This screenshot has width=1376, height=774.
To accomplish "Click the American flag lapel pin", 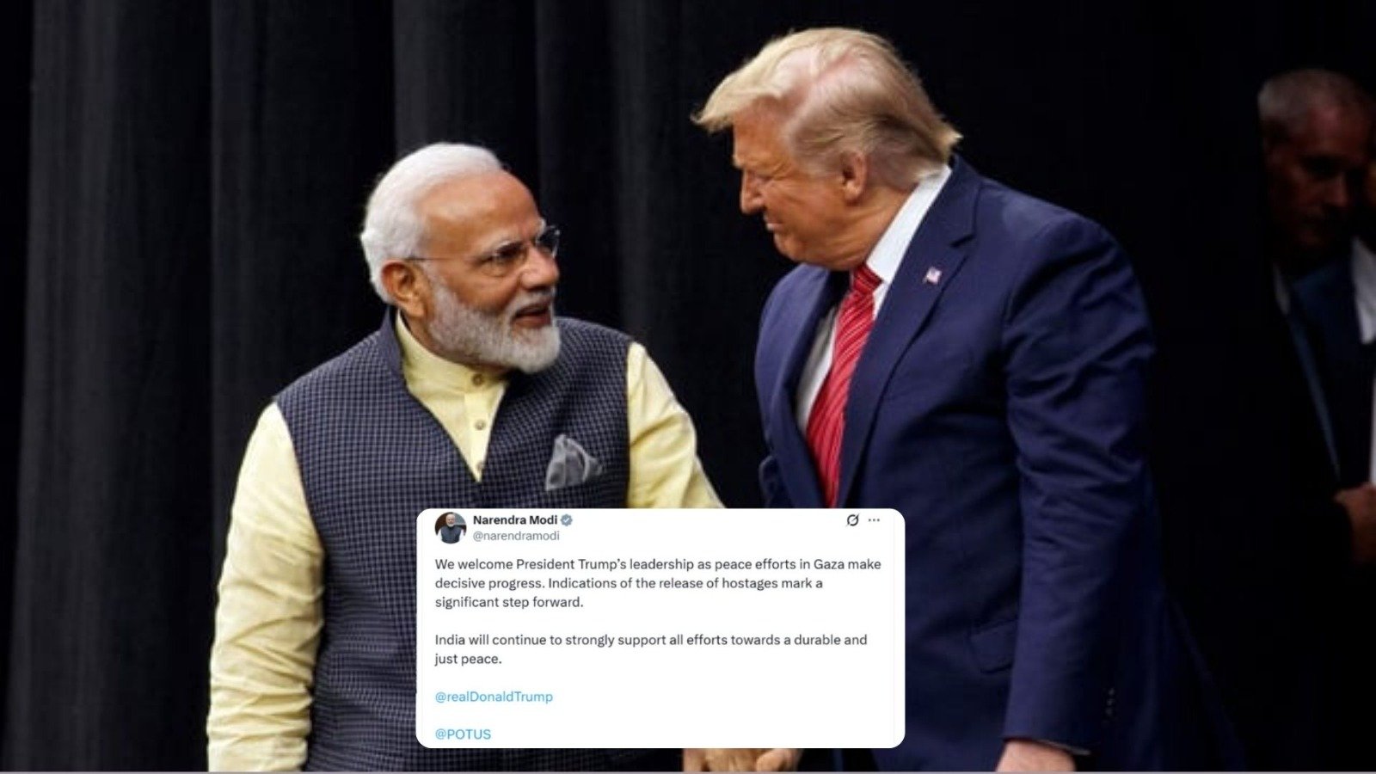I will tap(932, 276).
